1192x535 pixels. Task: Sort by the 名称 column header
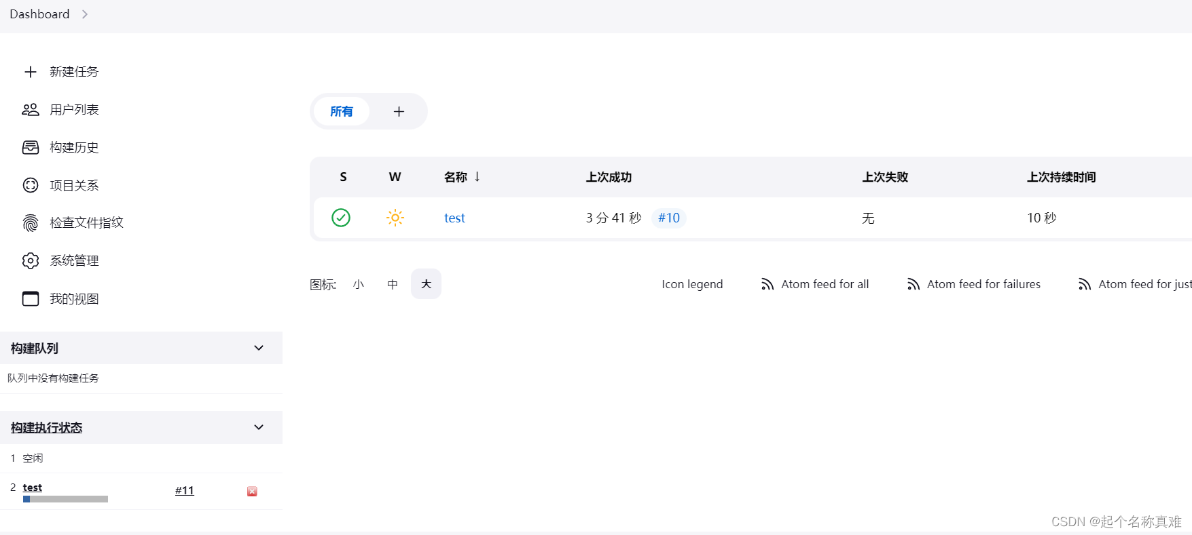[462, 177]
